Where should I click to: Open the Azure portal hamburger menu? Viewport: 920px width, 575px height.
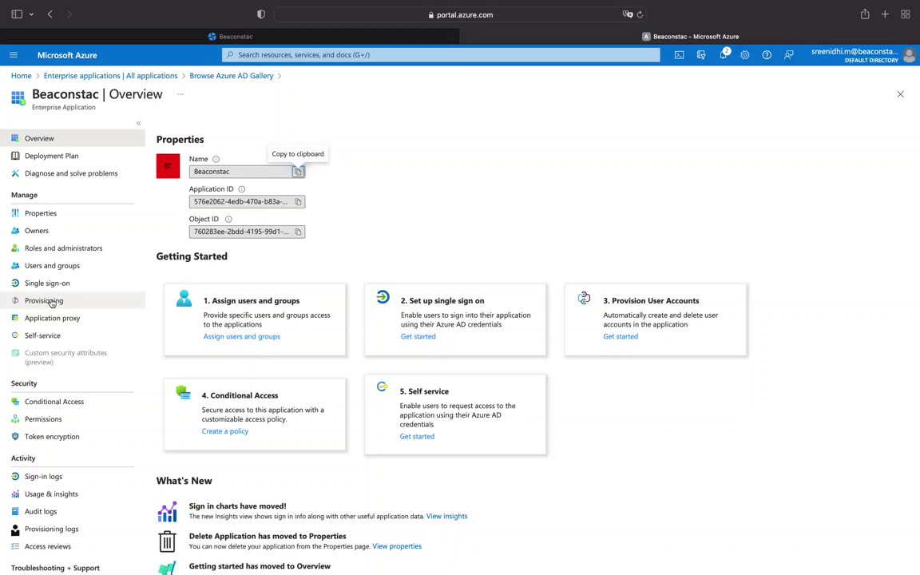14,55
